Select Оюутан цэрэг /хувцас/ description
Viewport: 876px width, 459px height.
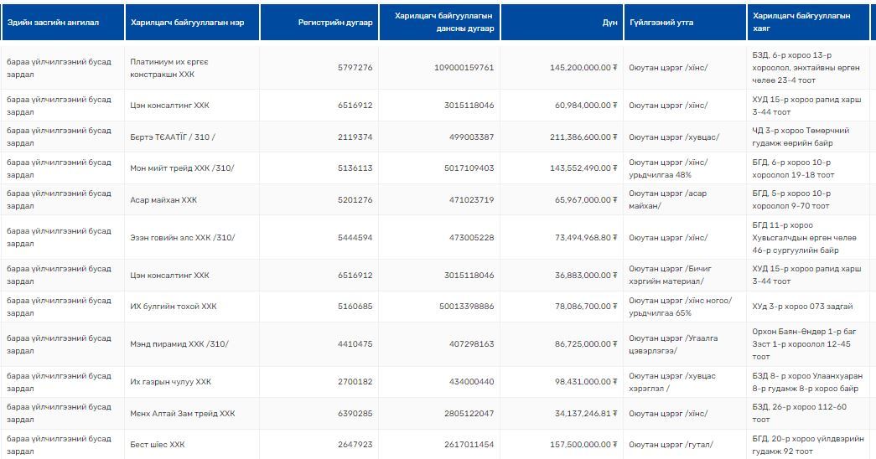coord(674,137)
